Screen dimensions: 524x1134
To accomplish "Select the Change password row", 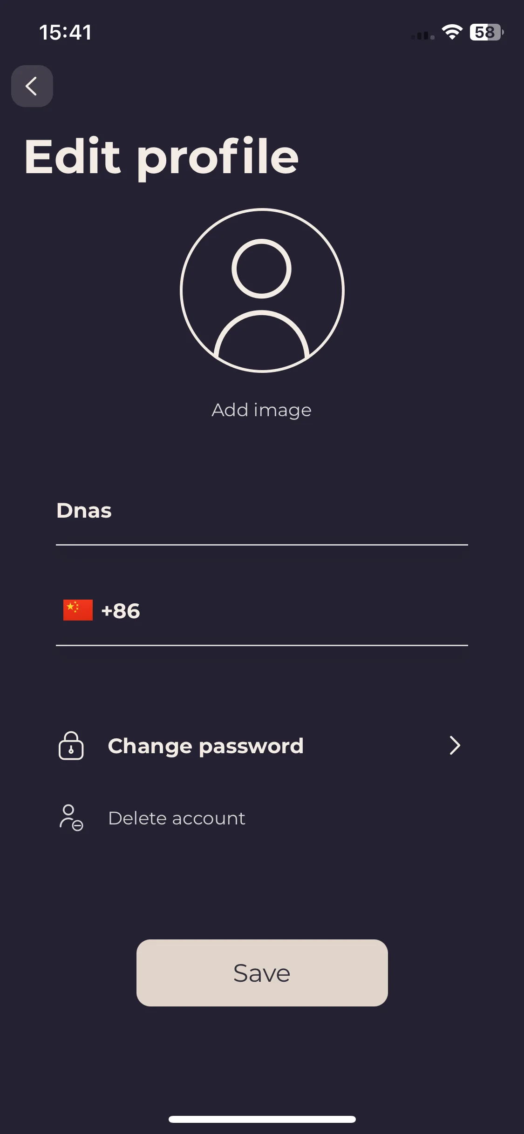I will [262, 745].
